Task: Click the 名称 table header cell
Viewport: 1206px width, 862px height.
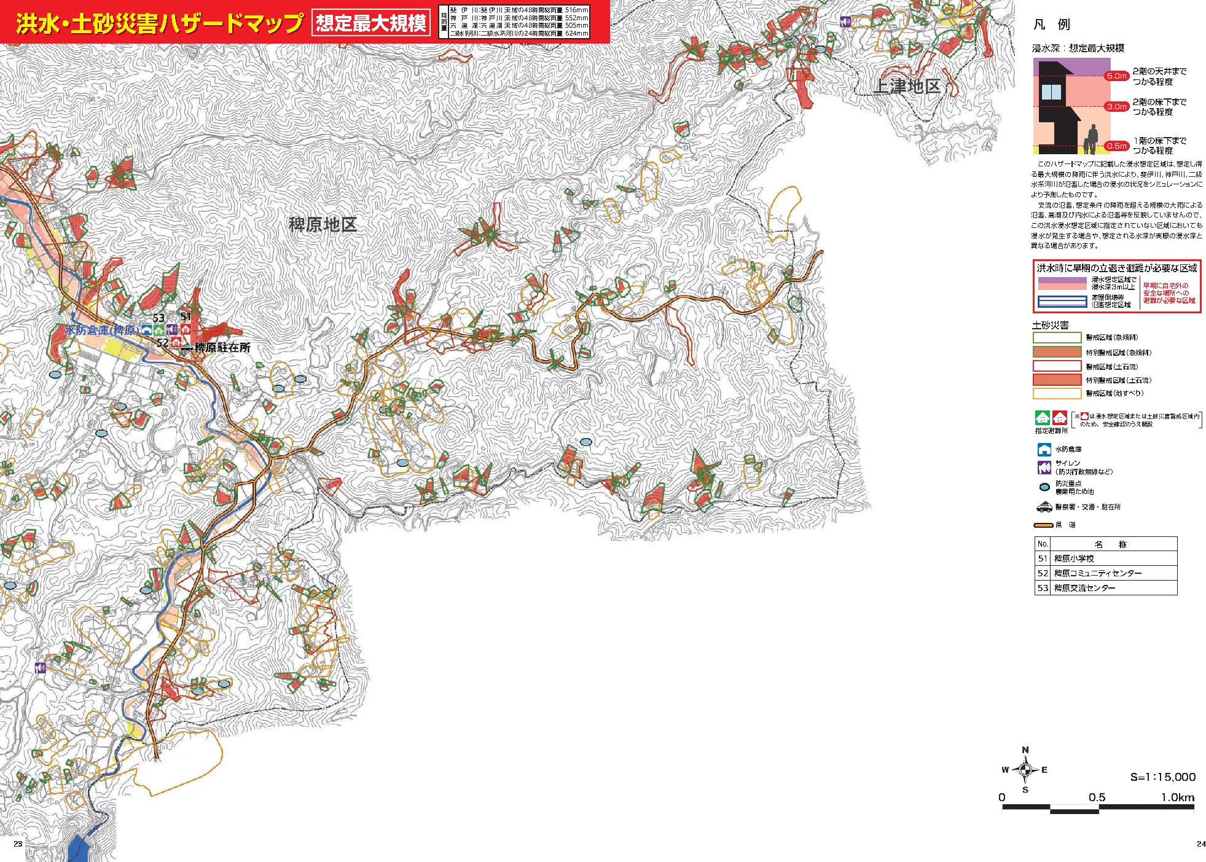Action: (1113, 544)
